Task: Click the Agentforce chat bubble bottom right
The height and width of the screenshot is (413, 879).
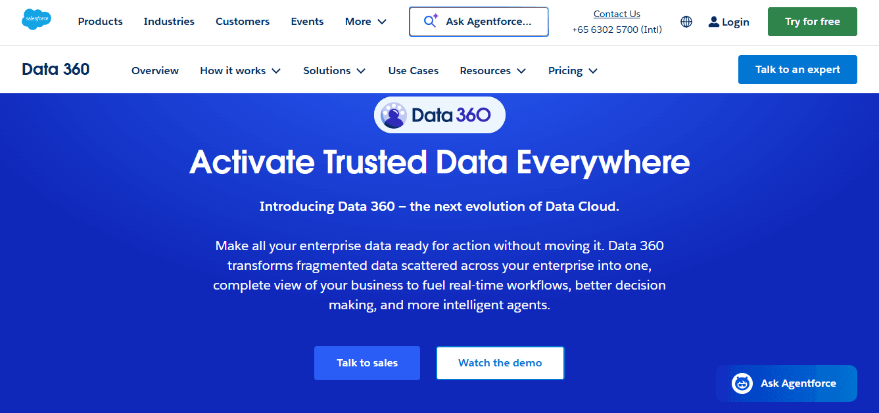Action: 786,383
